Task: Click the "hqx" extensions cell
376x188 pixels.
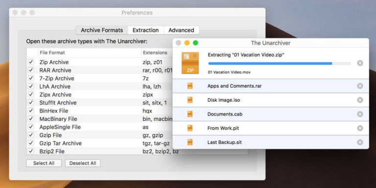Action: coord(147,111)
